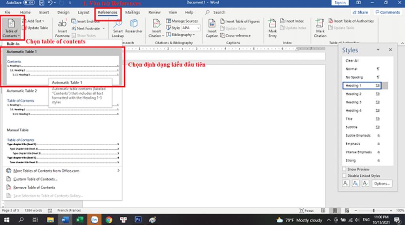Click the Cross-reference button
This screenshot has width=405, height=225.
point(235,36)
